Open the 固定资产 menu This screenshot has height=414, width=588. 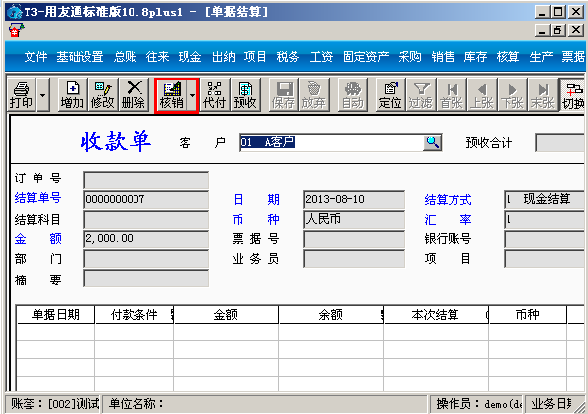pyautogui.click(x=365, y=57)
